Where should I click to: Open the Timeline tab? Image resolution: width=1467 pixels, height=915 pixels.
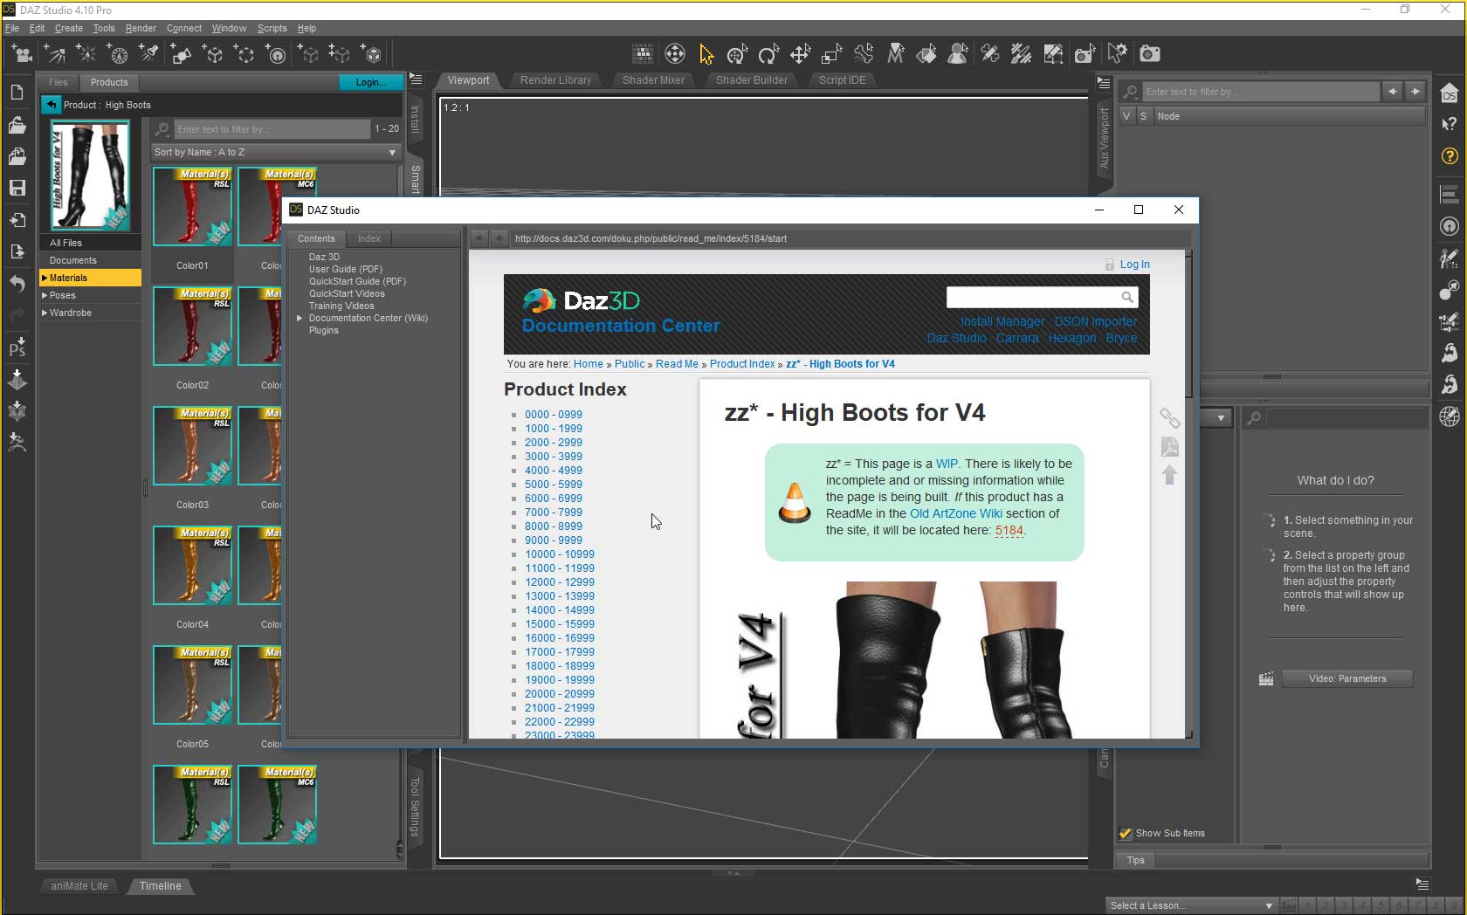pos(161,885)
